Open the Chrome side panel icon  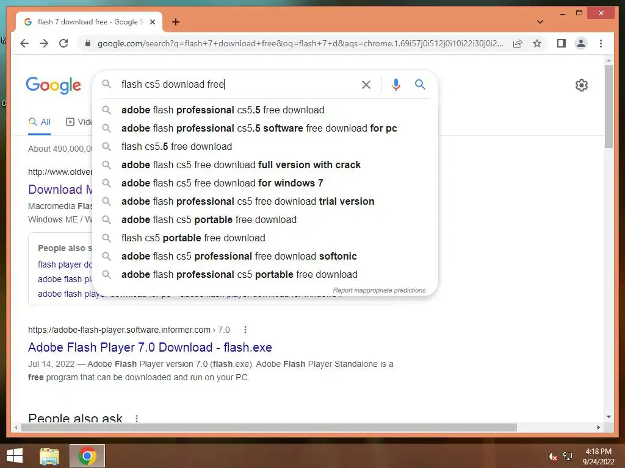[x=562, y=43]
